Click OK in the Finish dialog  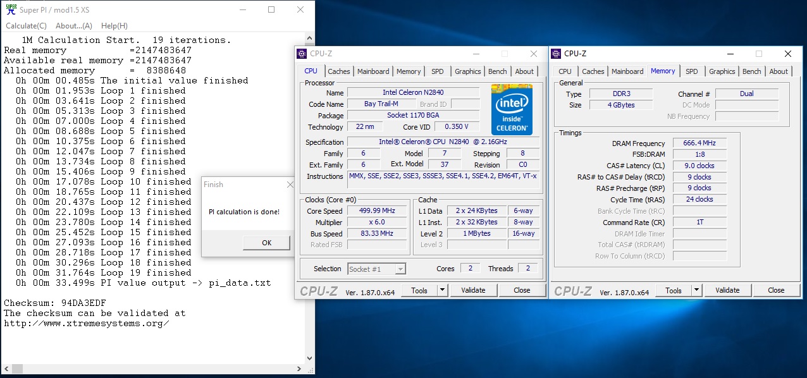coord(267,243)
